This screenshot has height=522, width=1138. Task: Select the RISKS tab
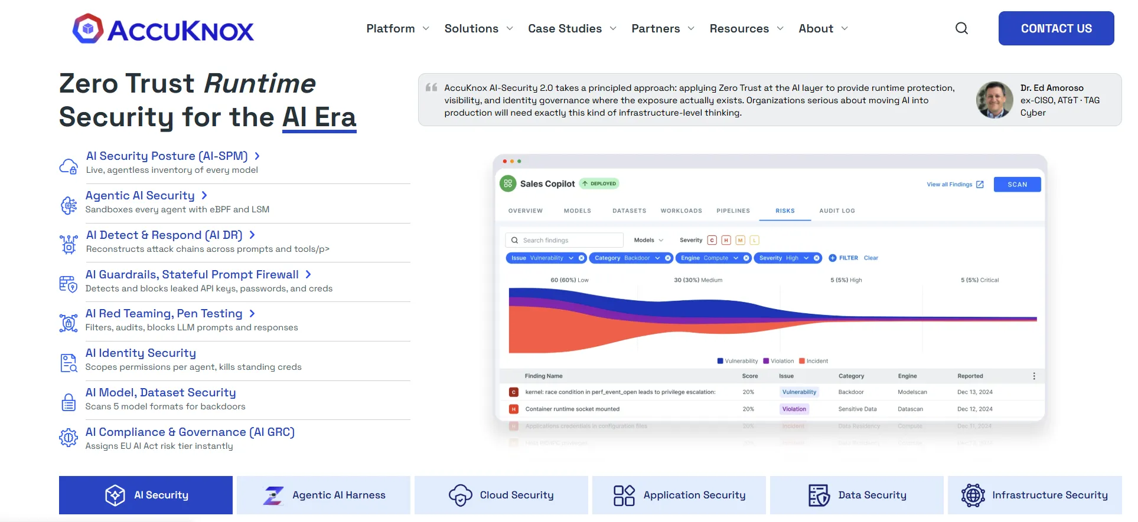[x=785, y=211]
